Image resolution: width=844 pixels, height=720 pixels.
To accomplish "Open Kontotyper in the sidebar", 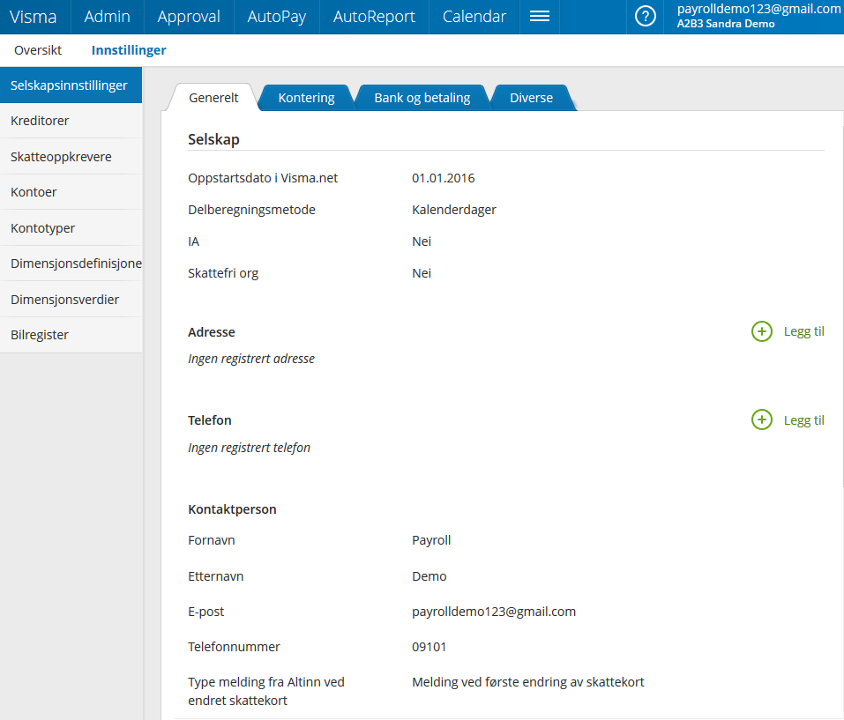I will click(71, 228).
